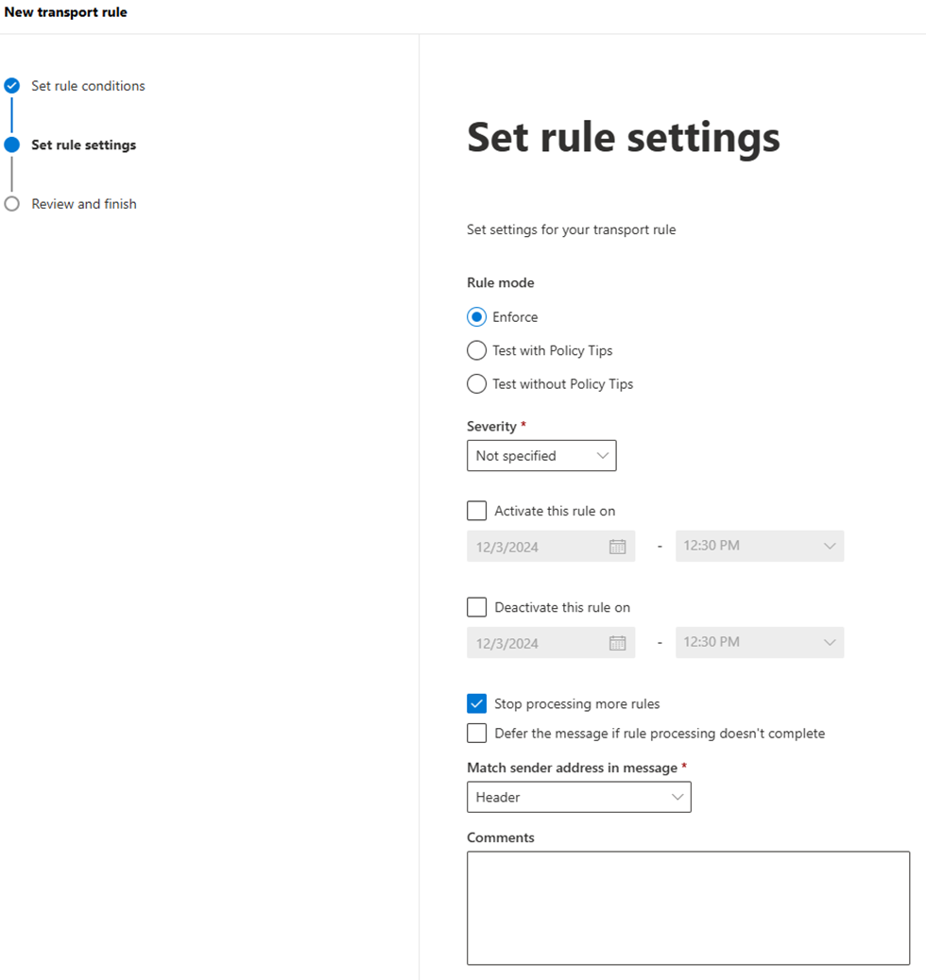Open the deactivation time 12:30 PM dropdown
926x980 pixels.
coord(759,642)
